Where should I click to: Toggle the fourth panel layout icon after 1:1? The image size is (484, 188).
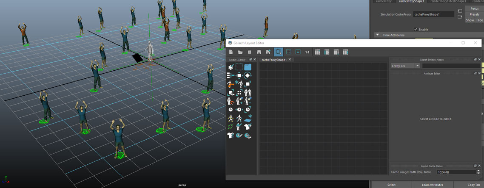click(x=346, y=52)
